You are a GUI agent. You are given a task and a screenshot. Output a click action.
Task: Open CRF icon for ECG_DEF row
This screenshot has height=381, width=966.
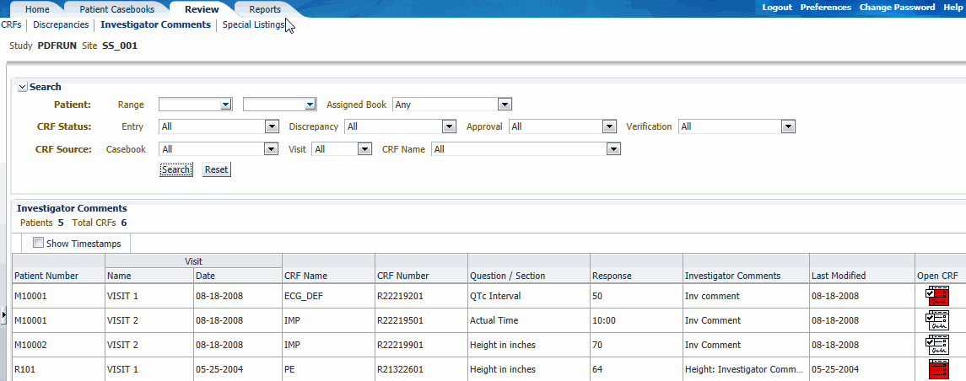coord(938,296)
